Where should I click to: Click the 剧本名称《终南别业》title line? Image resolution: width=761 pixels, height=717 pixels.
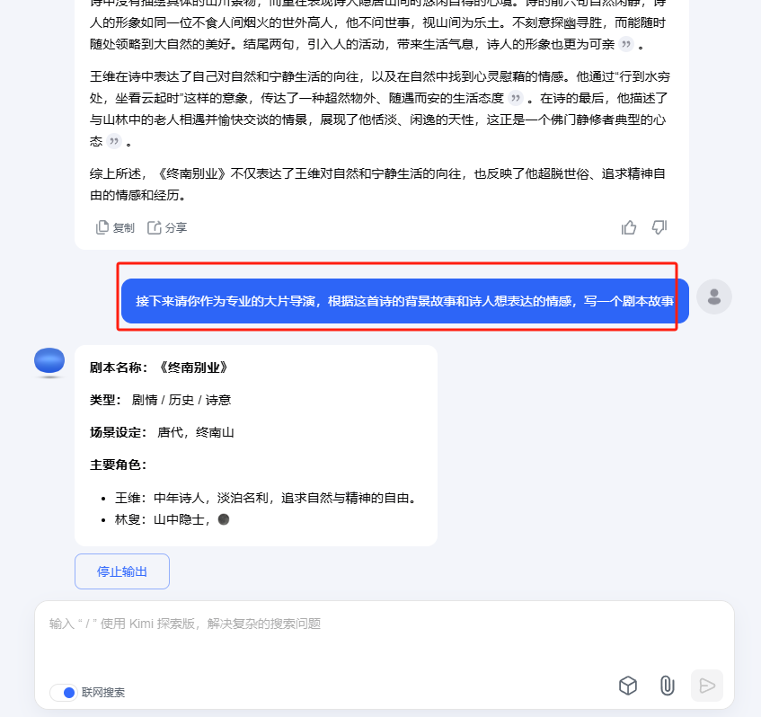point(159,367)
